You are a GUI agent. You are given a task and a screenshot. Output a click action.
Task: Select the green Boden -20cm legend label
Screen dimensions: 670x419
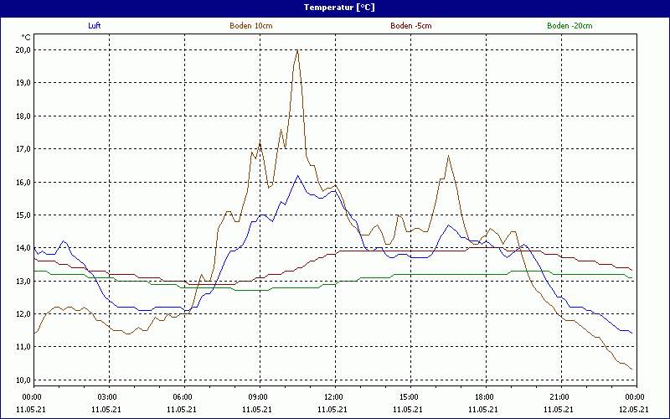point(569,26)
